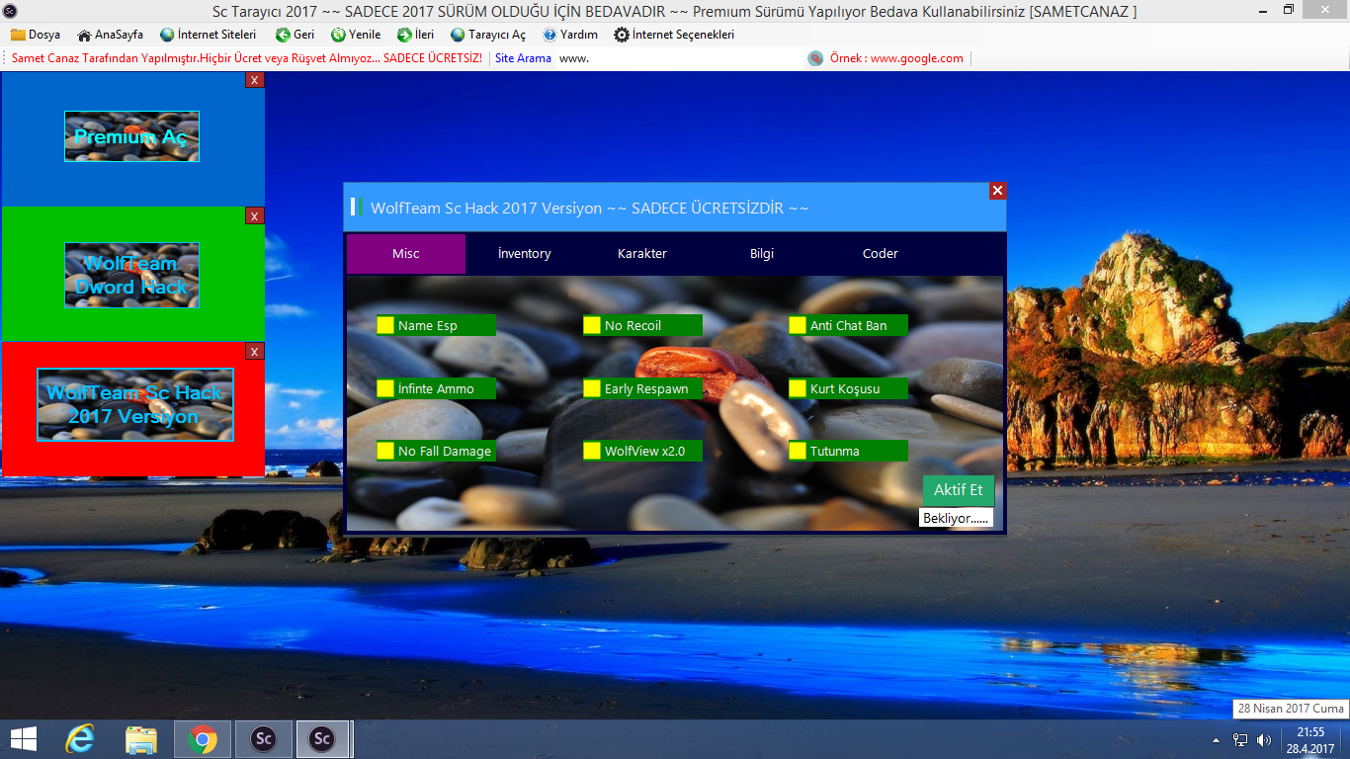Open Google Chrome from the taskbar
This screenshot has height=759, width=1350.
point(203,739)
